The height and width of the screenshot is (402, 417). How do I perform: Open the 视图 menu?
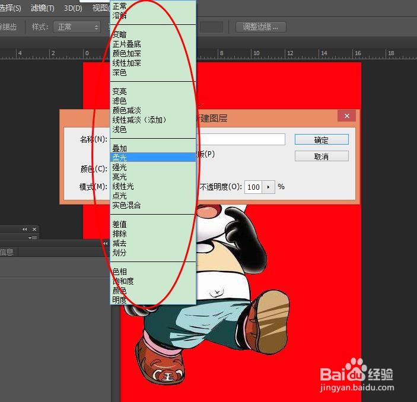pos(100,8)
